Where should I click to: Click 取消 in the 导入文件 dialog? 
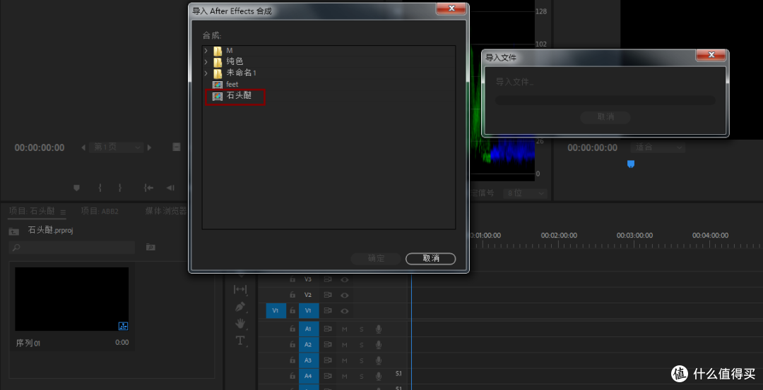605,117
